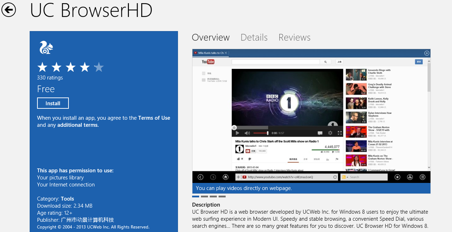Install the UC BrowserHD app
452x232 pixels.
53,103
